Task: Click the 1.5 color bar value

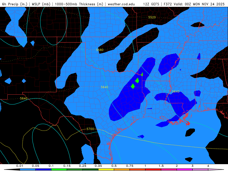Action: 161,166
